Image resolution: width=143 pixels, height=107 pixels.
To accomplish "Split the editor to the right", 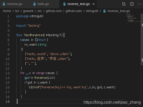I will click(x=132, y=4).
